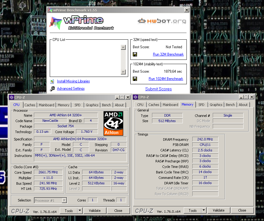Click the Channel # value Single
This screenshot has height=221, width=264.
[228, 115]
